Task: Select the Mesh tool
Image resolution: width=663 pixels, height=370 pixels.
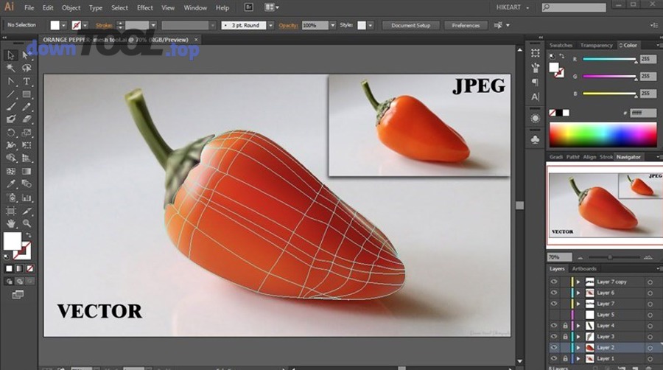Action: click(10, 171)
